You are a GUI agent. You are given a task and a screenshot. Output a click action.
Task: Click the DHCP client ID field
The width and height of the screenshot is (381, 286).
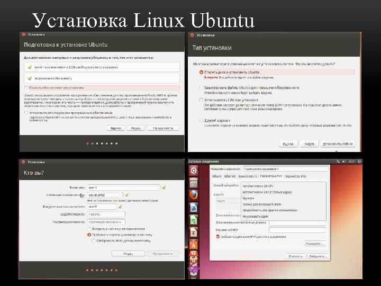297,230
